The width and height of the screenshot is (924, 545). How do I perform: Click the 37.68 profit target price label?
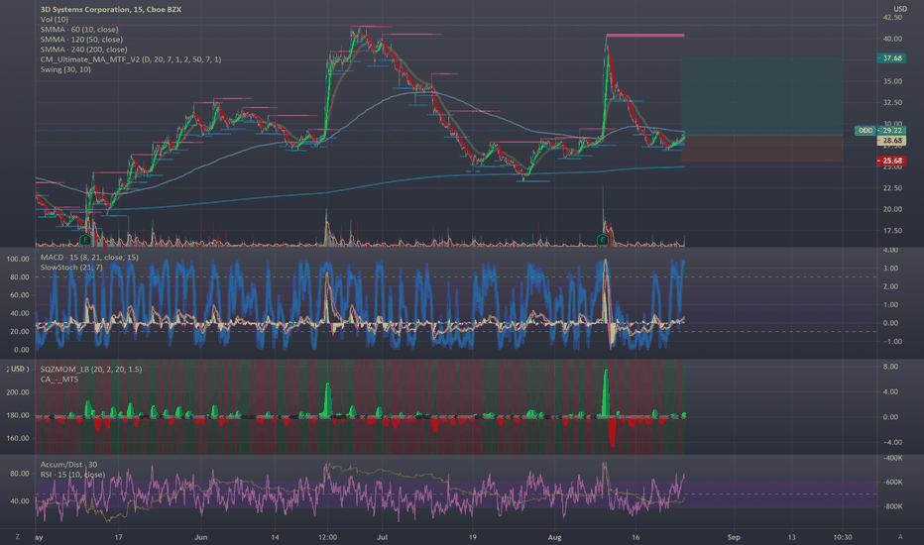[891, 58]
